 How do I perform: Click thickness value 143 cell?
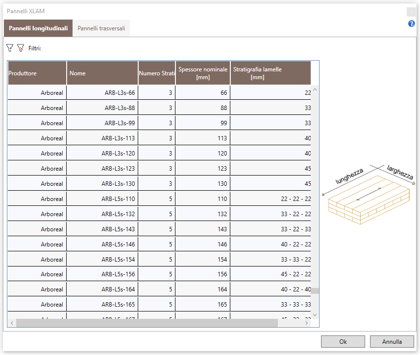pyautogui.click(x=203, y=229)
